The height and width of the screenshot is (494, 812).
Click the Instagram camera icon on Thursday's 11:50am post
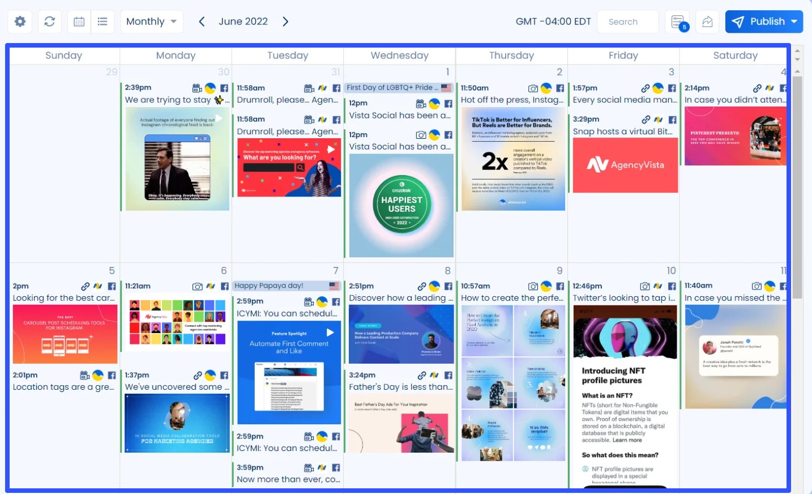coord(533,88)
